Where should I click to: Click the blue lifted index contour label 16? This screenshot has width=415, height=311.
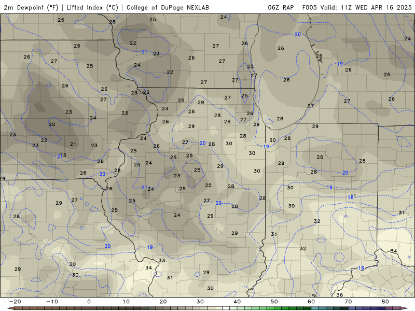[361, 268]
